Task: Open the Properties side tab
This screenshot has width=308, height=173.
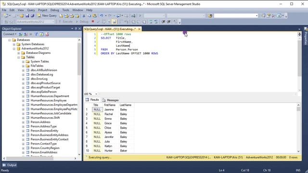Action: [x=306, y=37]
